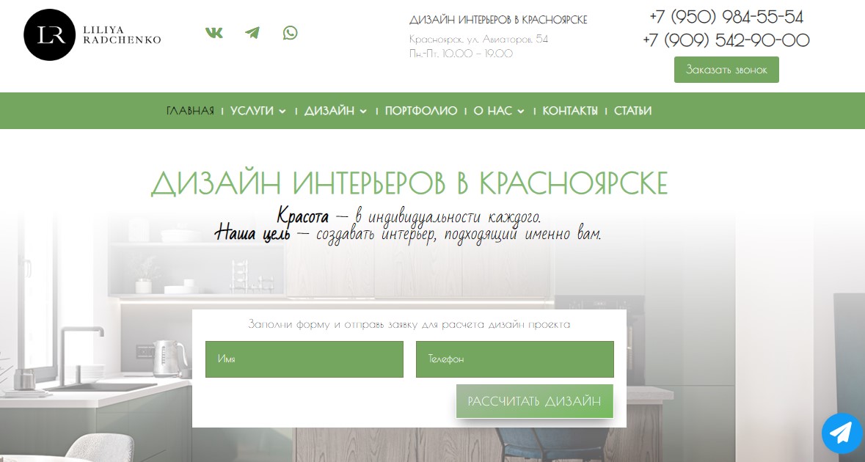This screenshot has height=462, width=865.
Task: Call number +7 (950) 984-55-54
Action: (725, 17)
